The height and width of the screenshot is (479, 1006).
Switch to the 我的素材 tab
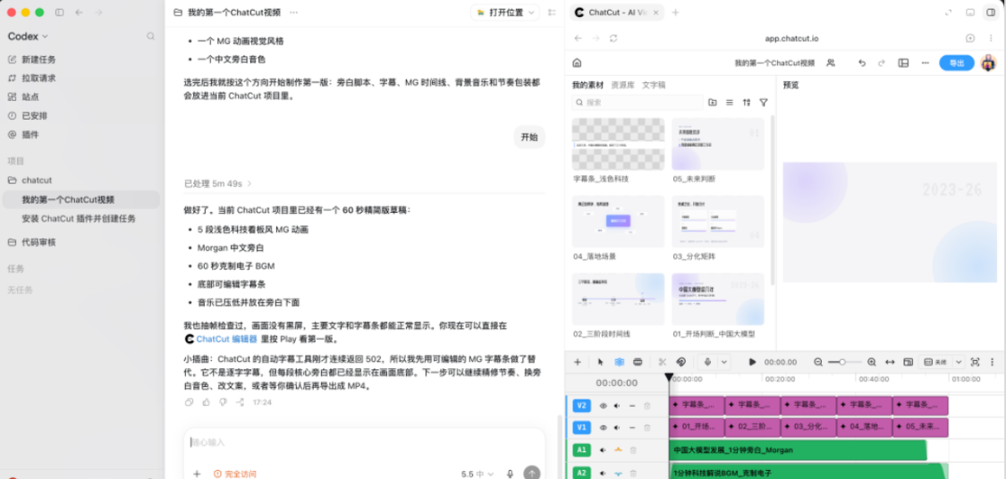point(588,85)
